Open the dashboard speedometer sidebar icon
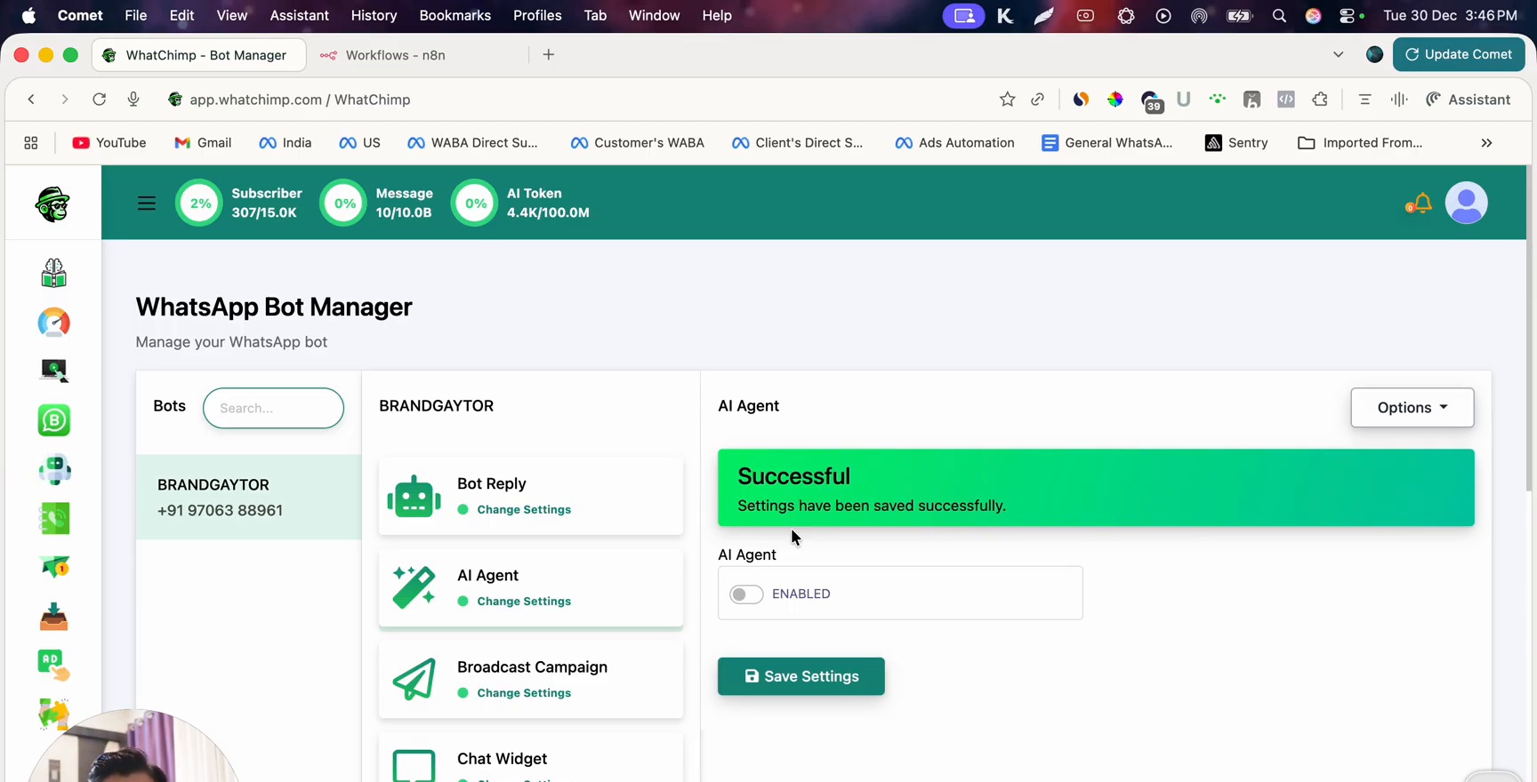This screenshot has height=782, width=1537. click(x=53, y=323)
